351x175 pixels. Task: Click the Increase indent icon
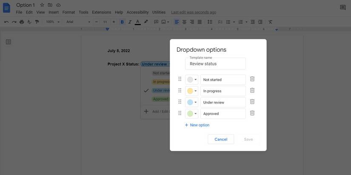(x=260, y=22)
